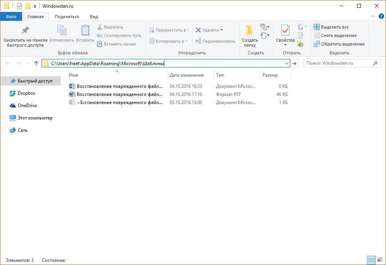This screenshot has height=265, width=386.
Task: Sort files by 'Дата изменения' column header
Action: click(186, 75)
